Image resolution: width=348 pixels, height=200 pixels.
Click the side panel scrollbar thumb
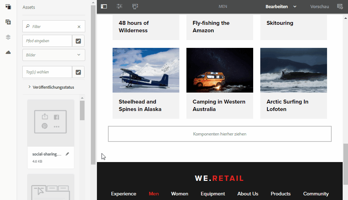click(x=93, y=85)
